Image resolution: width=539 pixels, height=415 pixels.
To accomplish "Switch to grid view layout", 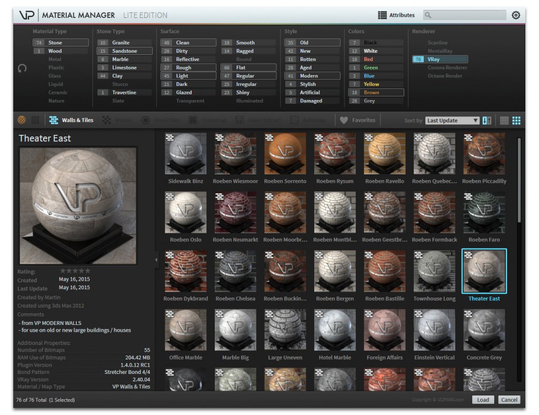I will click(516, 120).
